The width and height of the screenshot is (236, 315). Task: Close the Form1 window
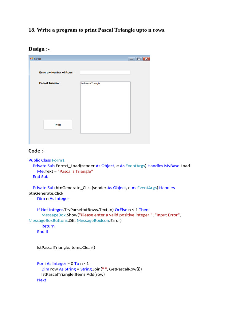(x=146, y=59)
